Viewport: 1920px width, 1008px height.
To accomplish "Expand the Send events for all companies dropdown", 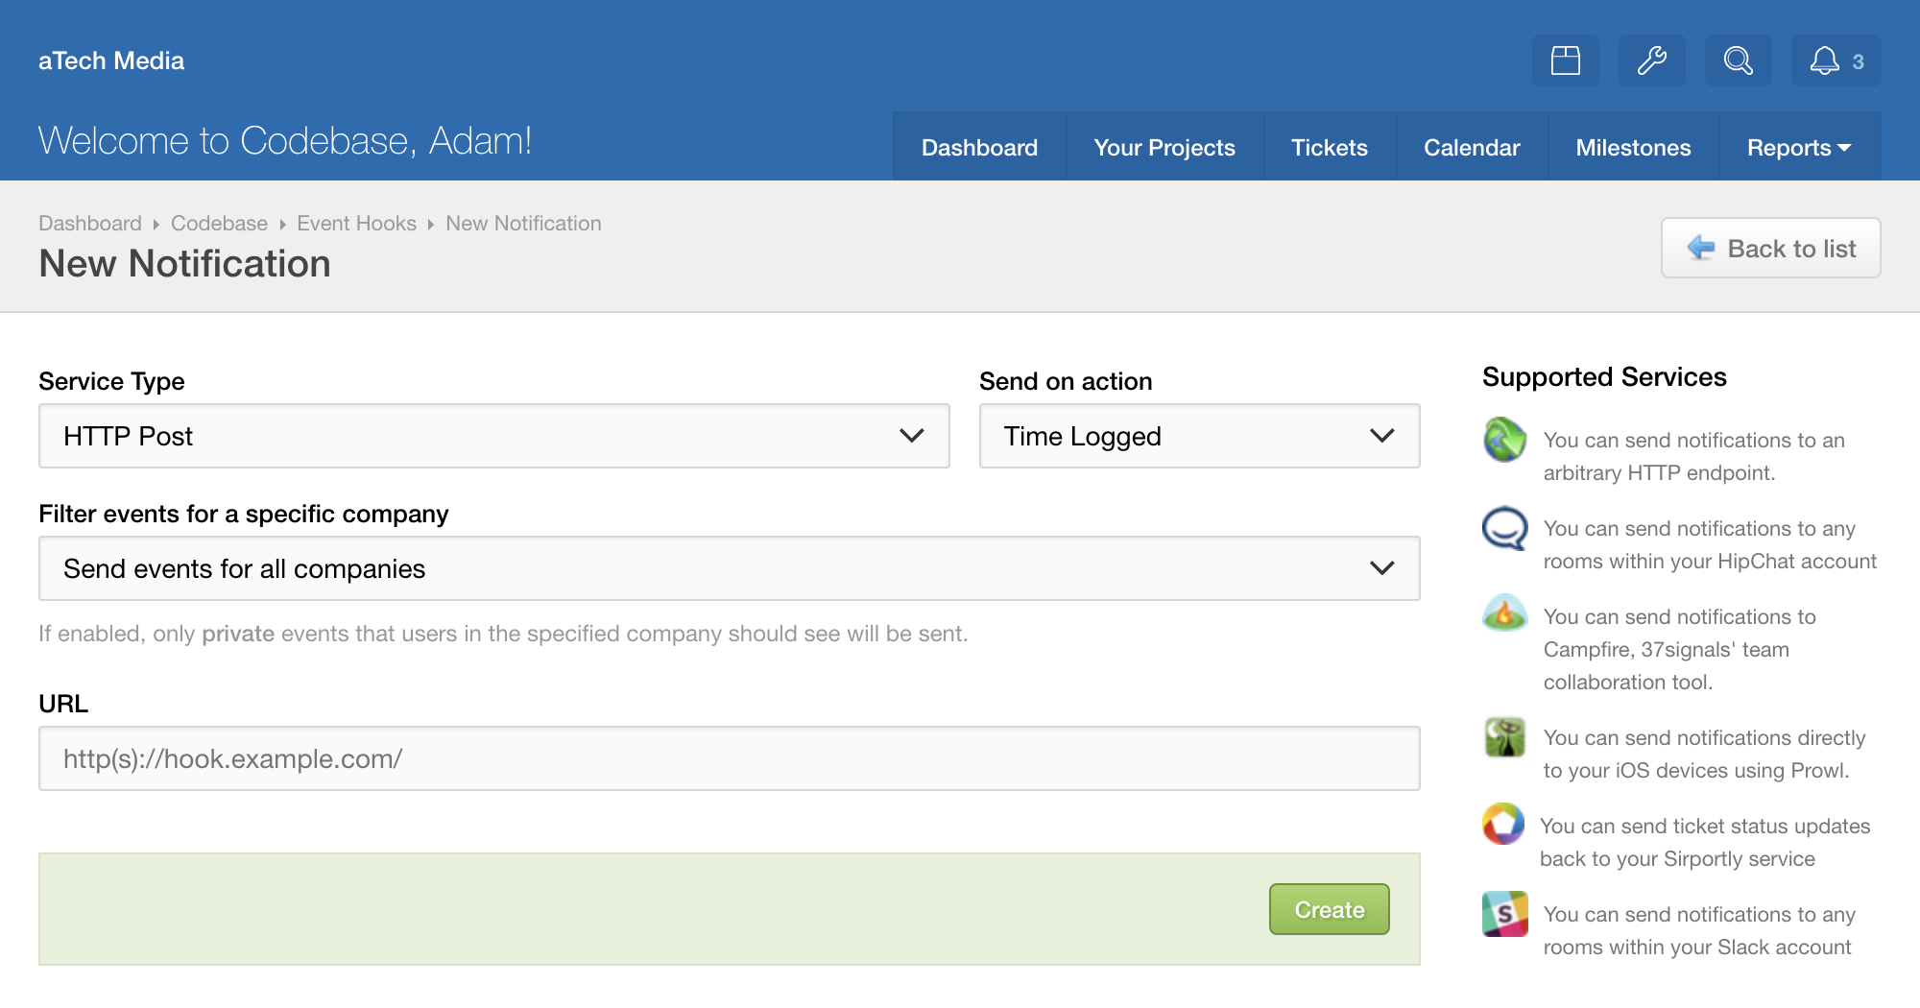I will click(729, 568).
